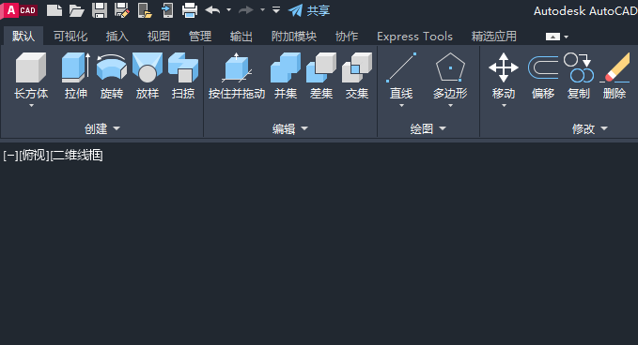Select the 偏移 offset tool

pos(543,76)
